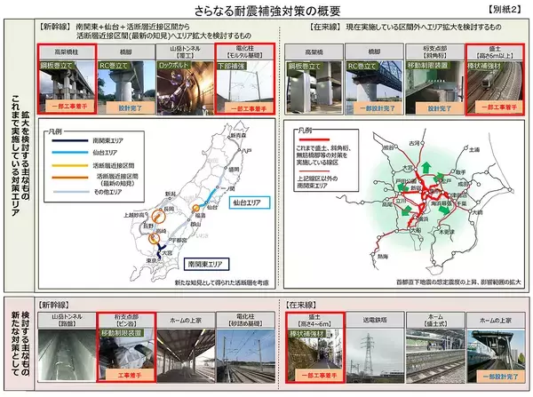This screenshot has width=533, height=397.
Task: Click the 大網 station label
Action: tap(477, 212)
